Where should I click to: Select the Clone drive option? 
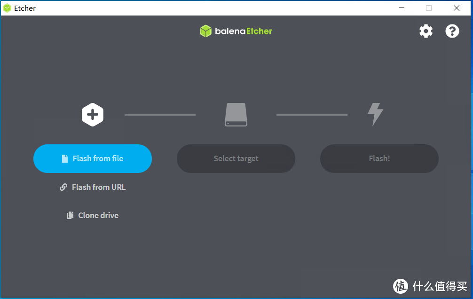click(93, 215)
